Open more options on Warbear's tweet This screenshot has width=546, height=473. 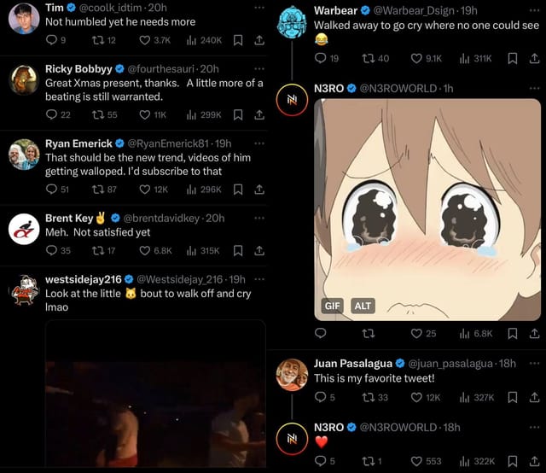click(535, 10)
